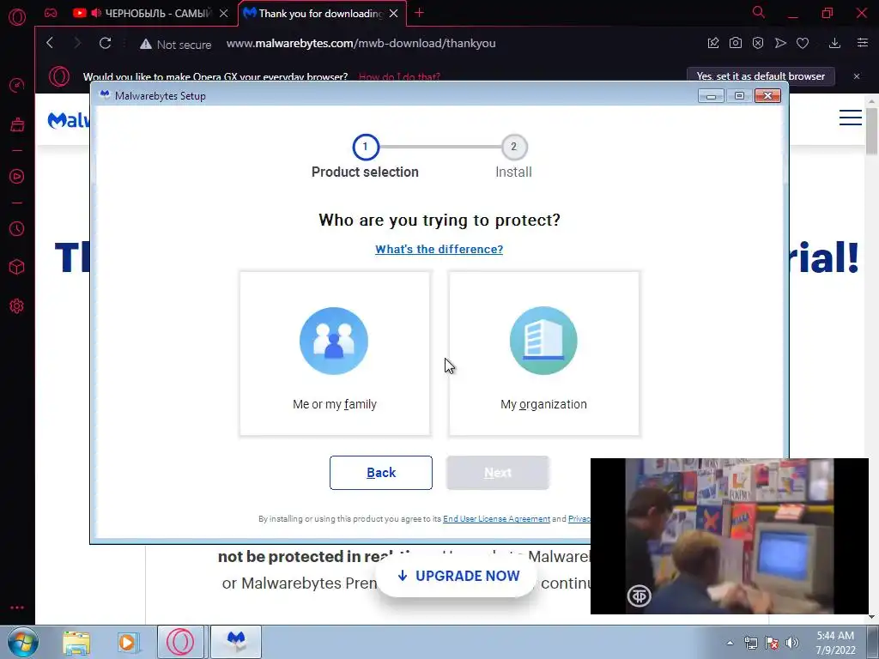Screen dimensions: 879x659
Task: Open the What's the difference link
Action: click(439, 250)
